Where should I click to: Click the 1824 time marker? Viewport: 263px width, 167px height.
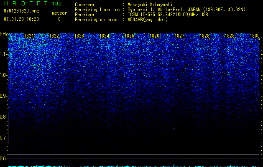click(105, 36)
